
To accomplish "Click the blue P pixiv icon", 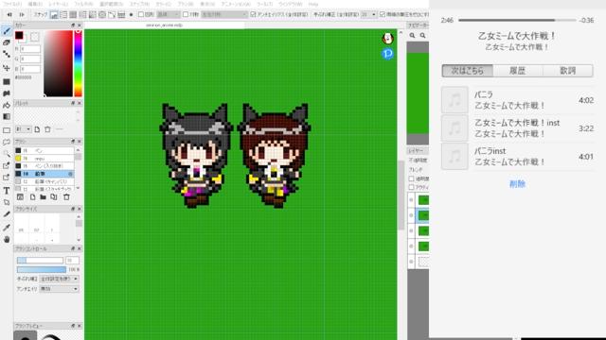I will (x=387, y=53).
